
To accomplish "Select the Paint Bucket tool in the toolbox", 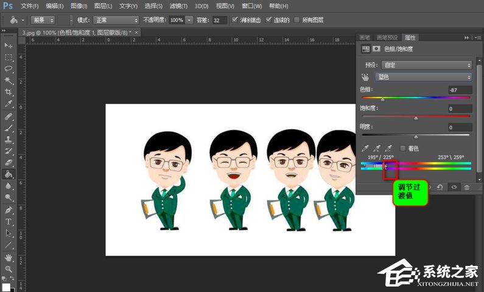I will pyautogui.click(x=9, y=174).
